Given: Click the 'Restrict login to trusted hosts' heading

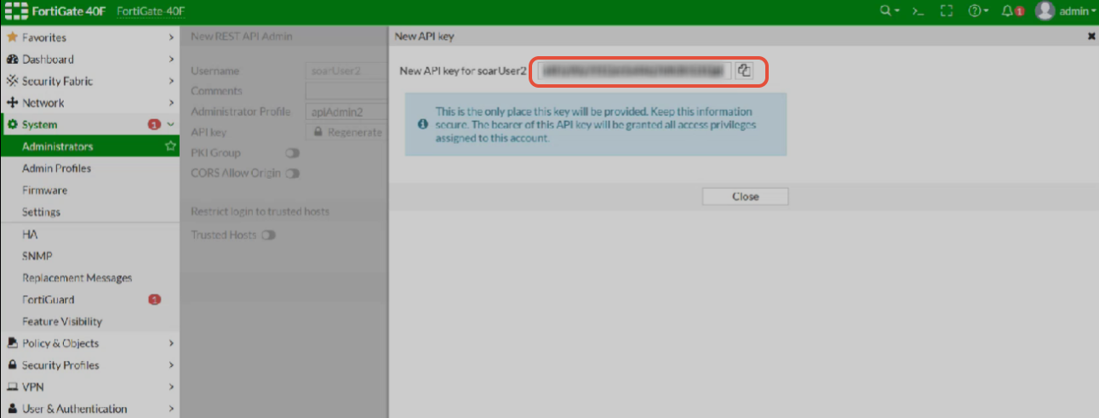Looking at the screenshot, I should pos(260,211).
